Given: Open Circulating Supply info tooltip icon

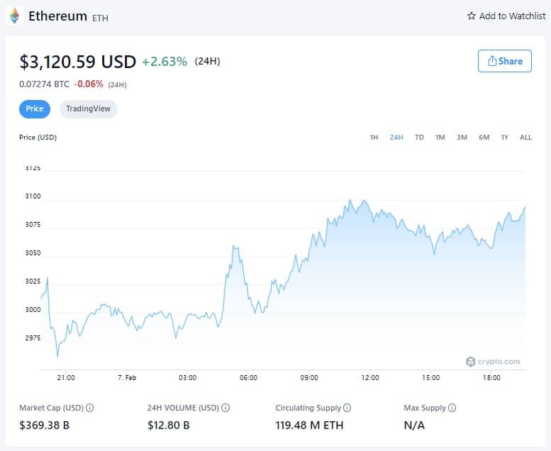Looking at the screenshot, I should click(347, 408).
